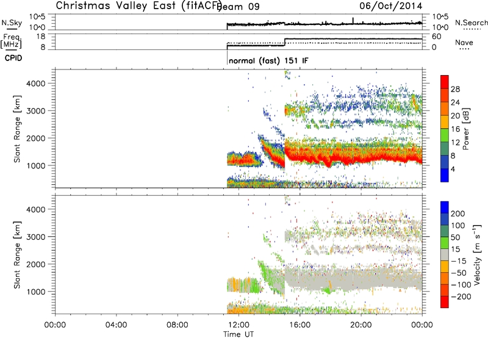Click the 'Christmas Valley East (fitACF)' title
Screen dimensions: 488x338
[138, 5]
